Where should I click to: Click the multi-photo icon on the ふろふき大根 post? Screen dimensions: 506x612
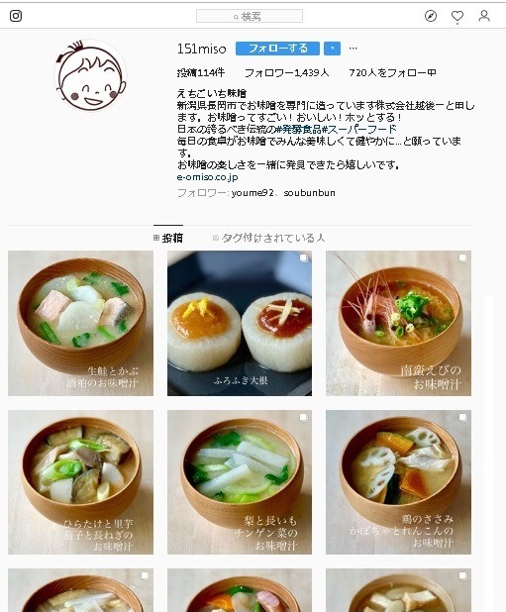tap(304, 258)
